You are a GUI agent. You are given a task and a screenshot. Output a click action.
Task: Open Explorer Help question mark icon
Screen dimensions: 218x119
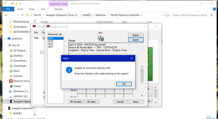click(x=215, y=9)
